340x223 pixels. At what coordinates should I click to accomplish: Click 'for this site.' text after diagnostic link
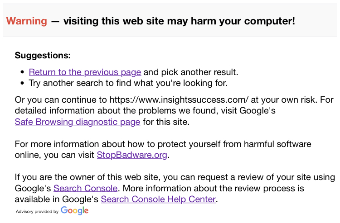pyautogui.click(x=166, y=122)
